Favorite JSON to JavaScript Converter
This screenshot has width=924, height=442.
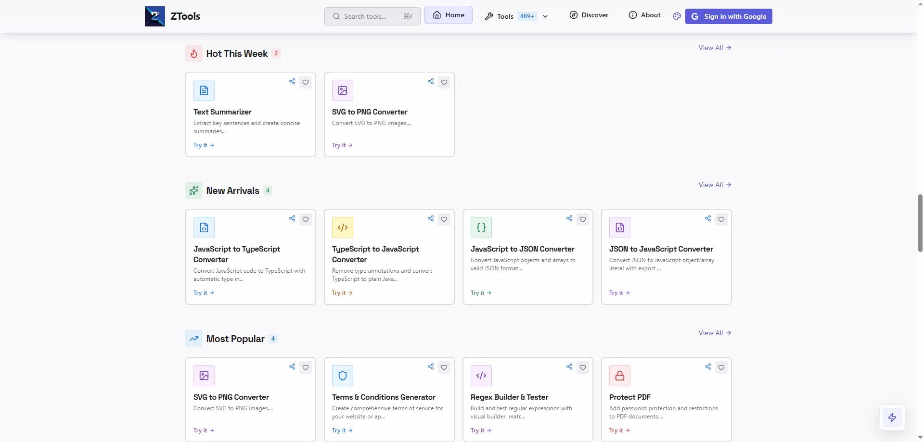coord(721,220)
